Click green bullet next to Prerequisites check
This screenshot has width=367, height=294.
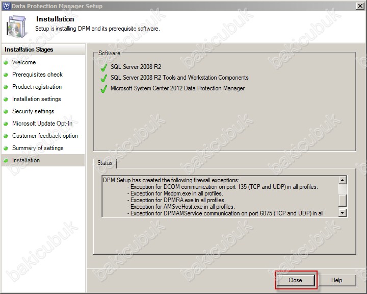(x=6, y=75)
